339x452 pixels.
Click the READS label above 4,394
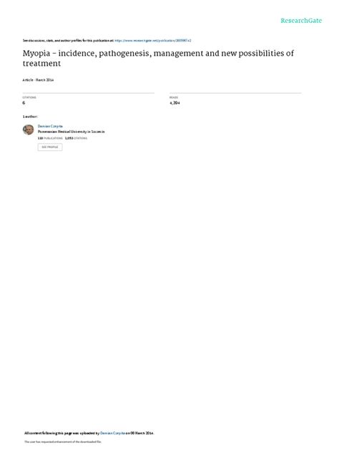(174, 97)
